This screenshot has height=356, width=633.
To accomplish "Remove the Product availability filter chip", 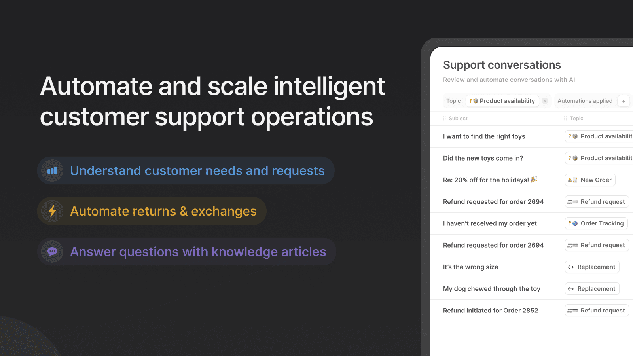I will coord(545,101).
